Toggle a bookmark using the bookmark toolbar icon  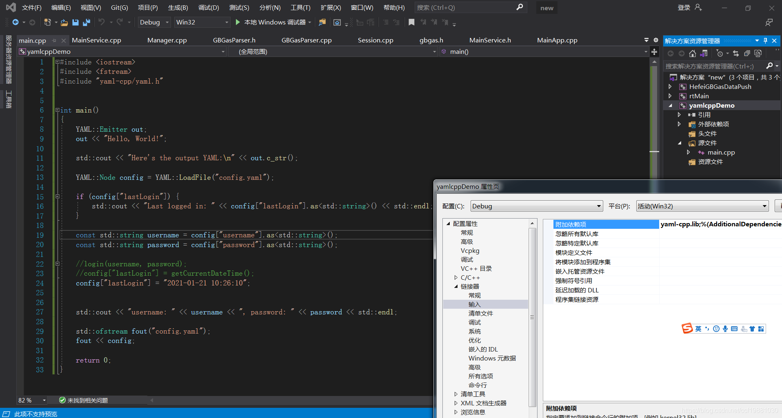pyautogui.click(x=411, y=22)
